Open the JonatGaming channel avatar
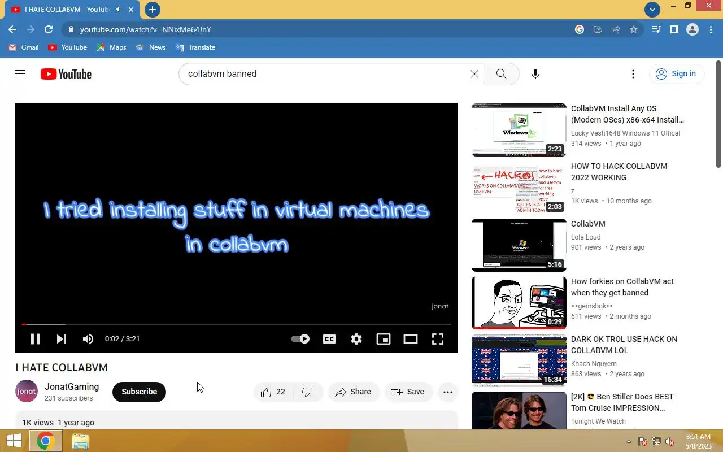Image resolution: width=723 pixels, height=452 pixels. pyautogui.click(x=27, y=392)
